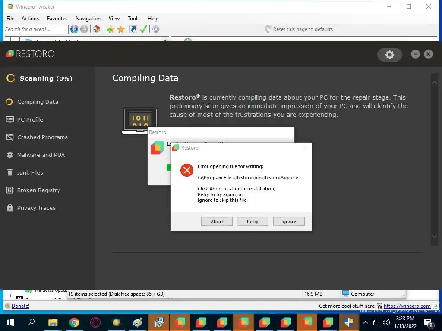
Task: Click Ignore to skip the file
Action: click(x=289, y=222)
